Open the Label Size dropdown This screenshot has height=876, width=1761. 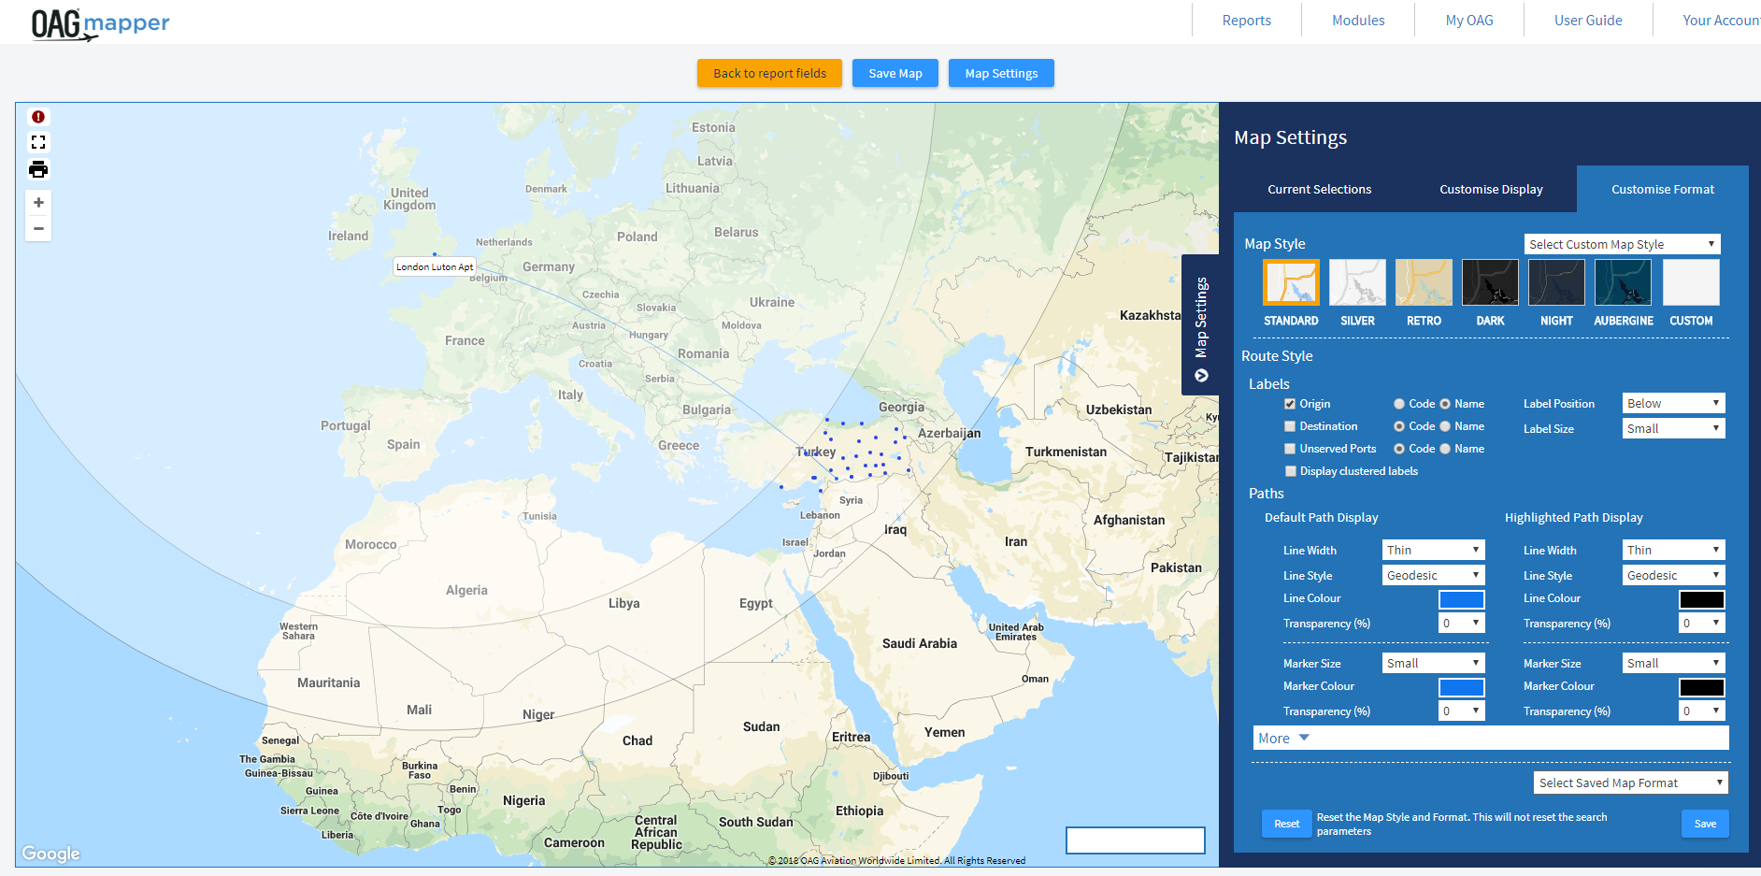click(1673, 428)
